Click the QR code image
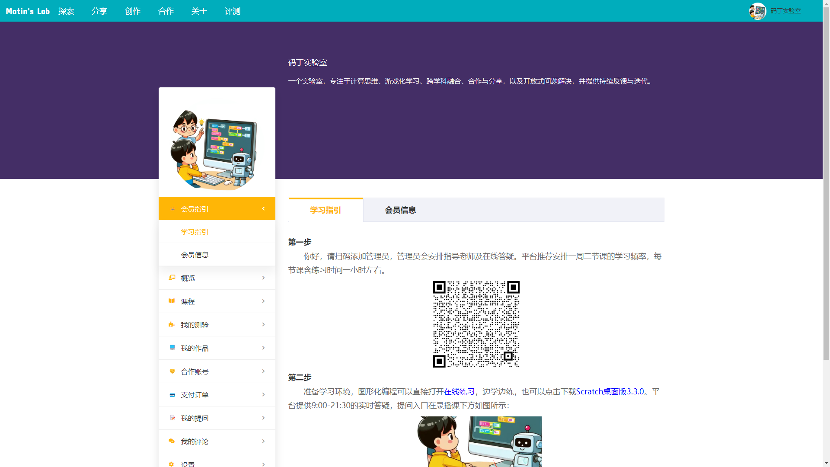Image resolution: width=830 pixels, height=467 pixels. [x=476, y=324]
